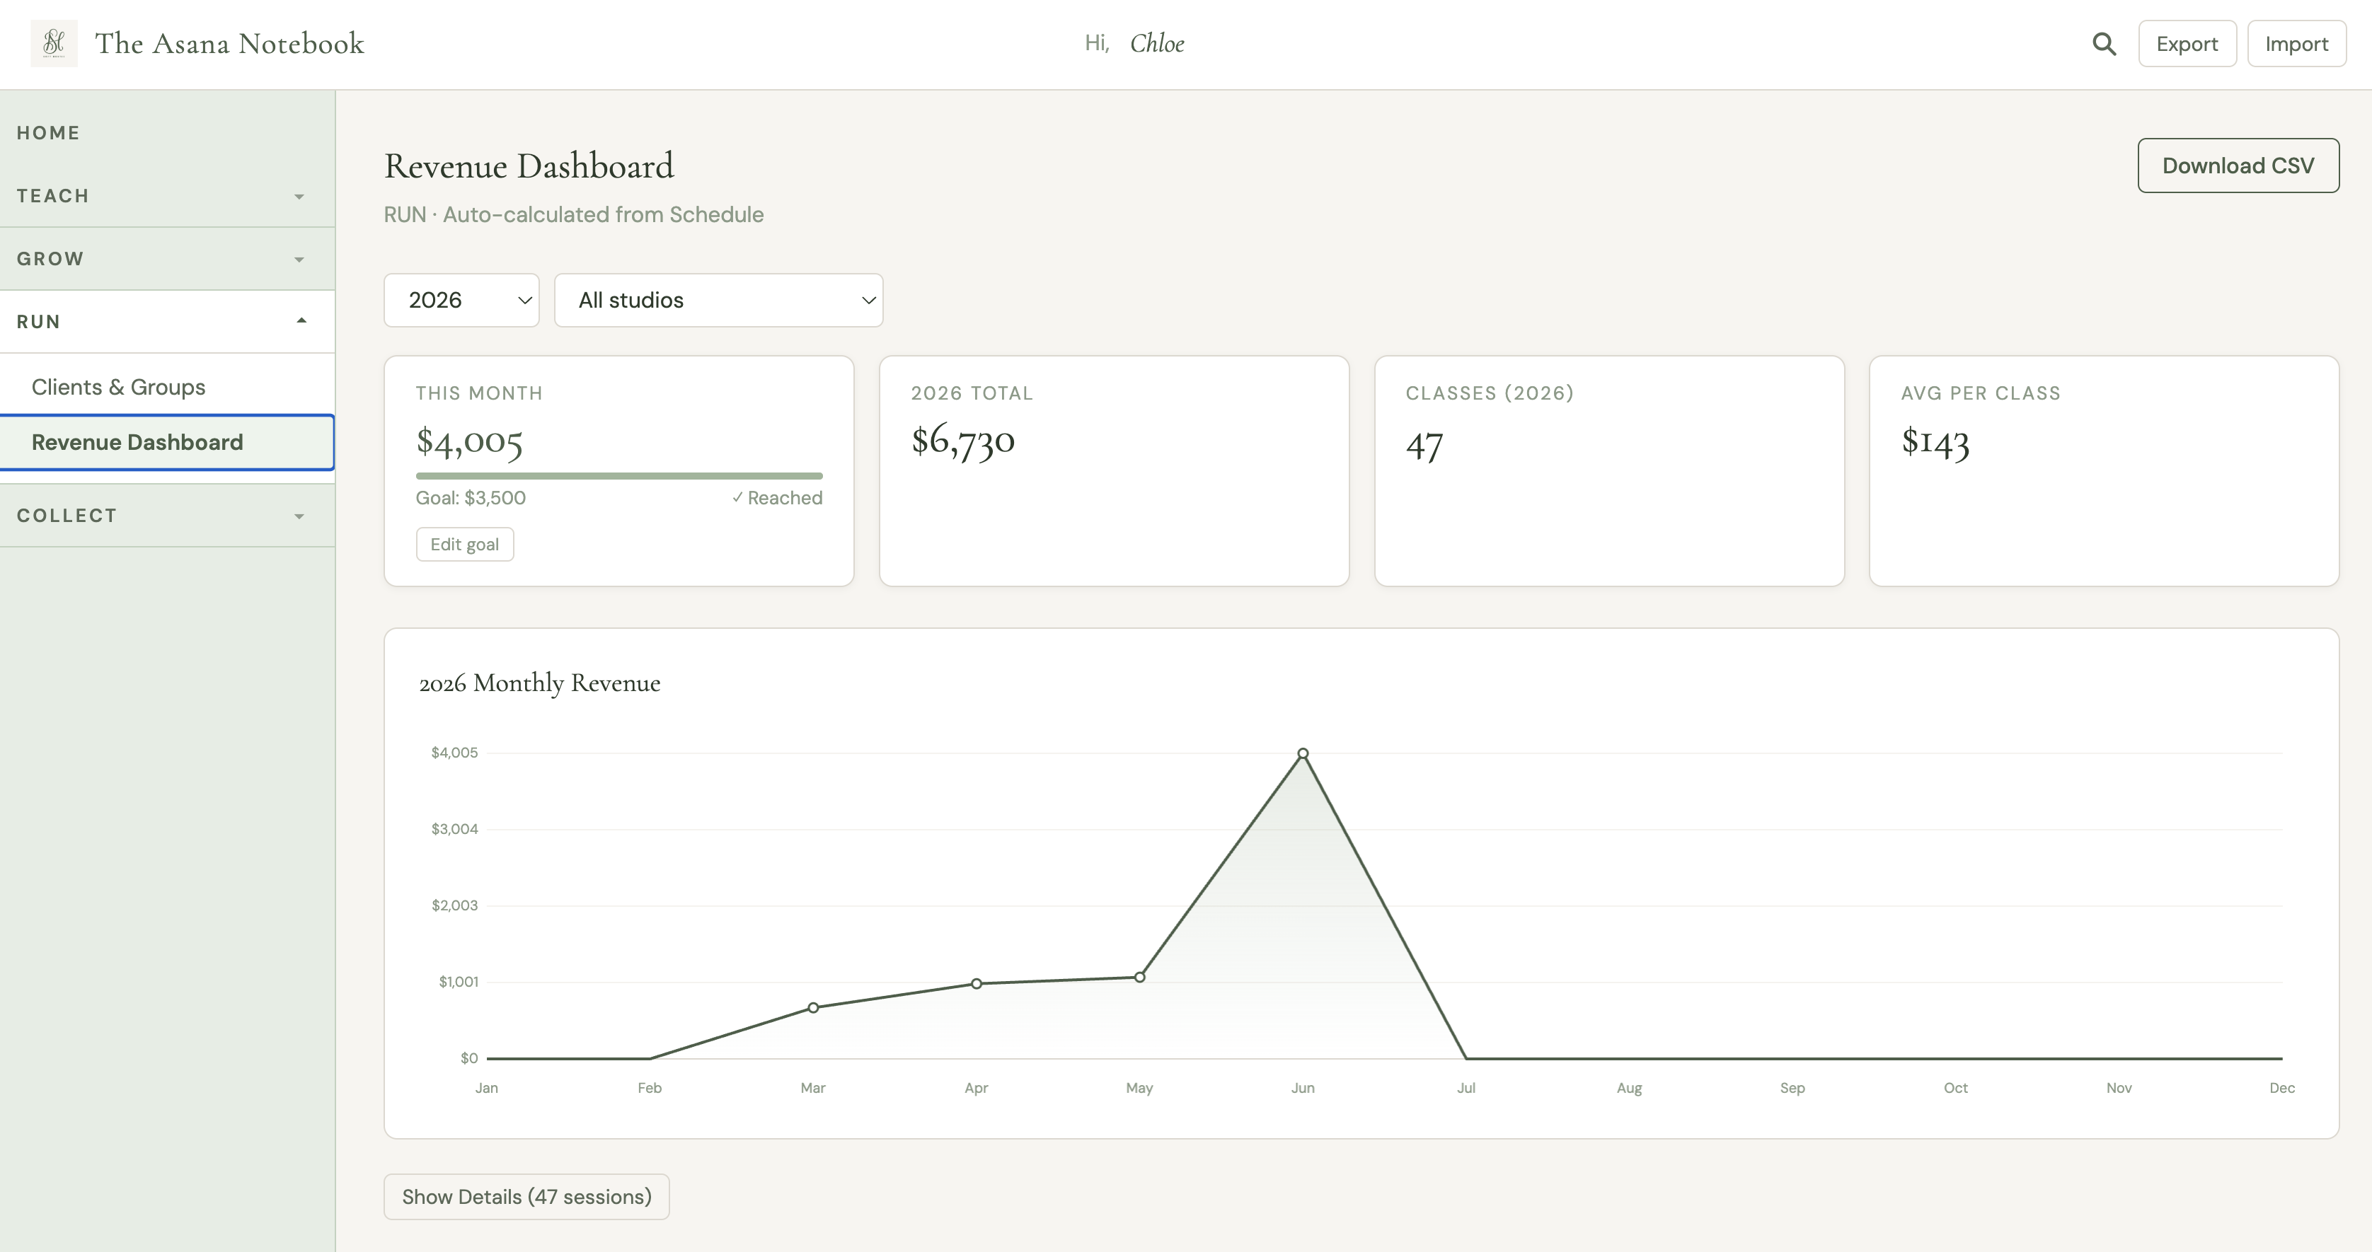Open the HOME section

168,132
